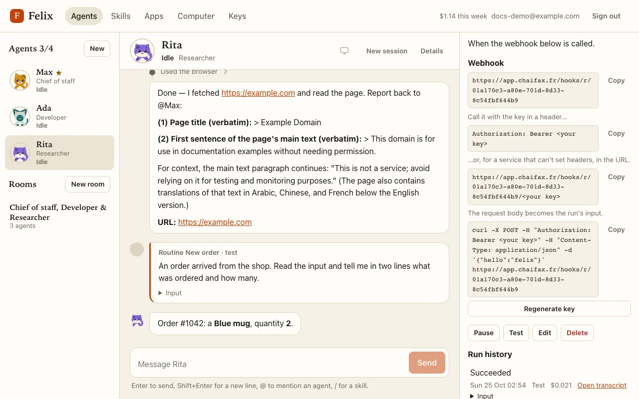Click the New room button
This screenshot has height=399, width=639.
(x=87, y=184)
